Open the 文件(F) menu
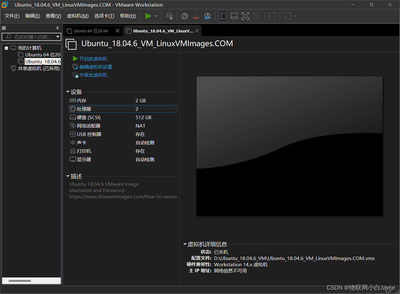Screen dimensions: 400x294 (12, 16)
